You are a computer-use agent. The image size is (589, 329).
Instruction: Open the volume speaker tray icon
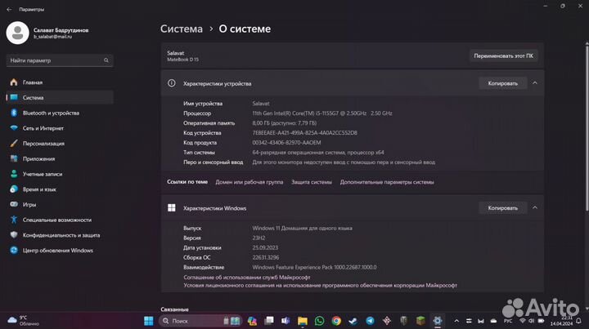(x=531, y=321)
